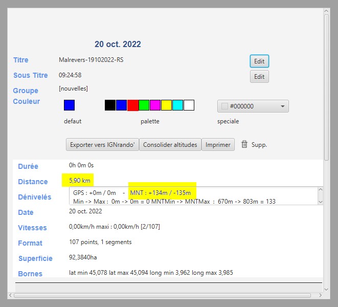Click the horizontal scrollbar right arrow
Viewport: 338px width, 307px height.
pyautogui.click(x=320, y=295)
